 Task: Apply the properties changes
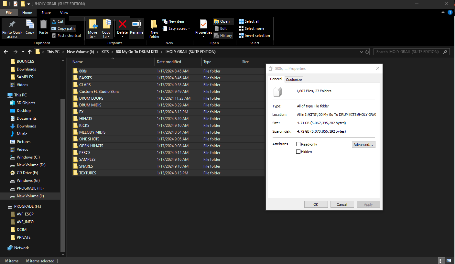[x=368, y=204]
